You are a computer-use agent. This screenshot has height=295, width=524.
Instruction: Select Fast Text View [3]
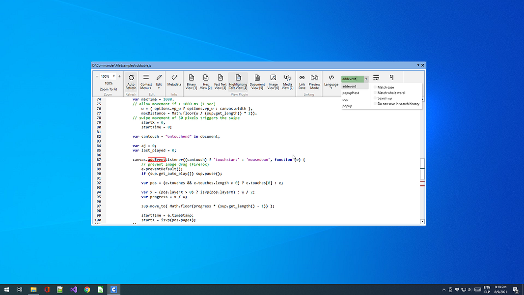click(x=221, y=82)
